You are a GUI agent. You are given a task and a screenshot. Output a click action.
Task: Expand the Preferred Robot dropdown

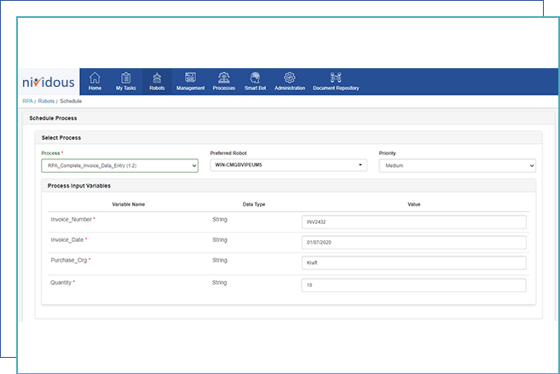(x=289, y=165)
